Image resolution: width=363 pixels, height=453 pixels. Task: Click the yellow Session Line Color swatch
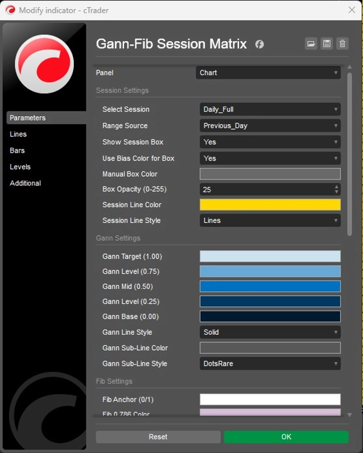270,205
